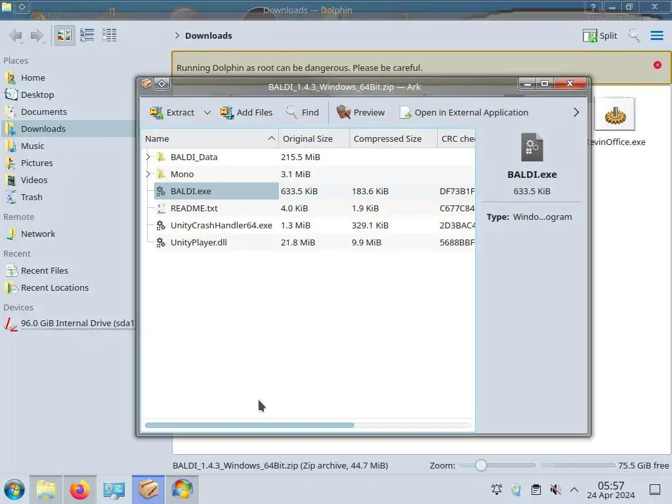
Task: Switch Dolphin to Icons view mode
Action: point(64,35)
